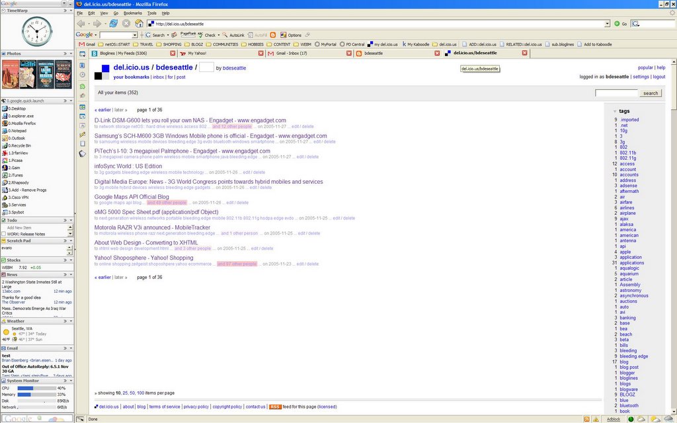
Task: Switch to the Bloglines My Feeds tab
Action: (x=133, y=53)
